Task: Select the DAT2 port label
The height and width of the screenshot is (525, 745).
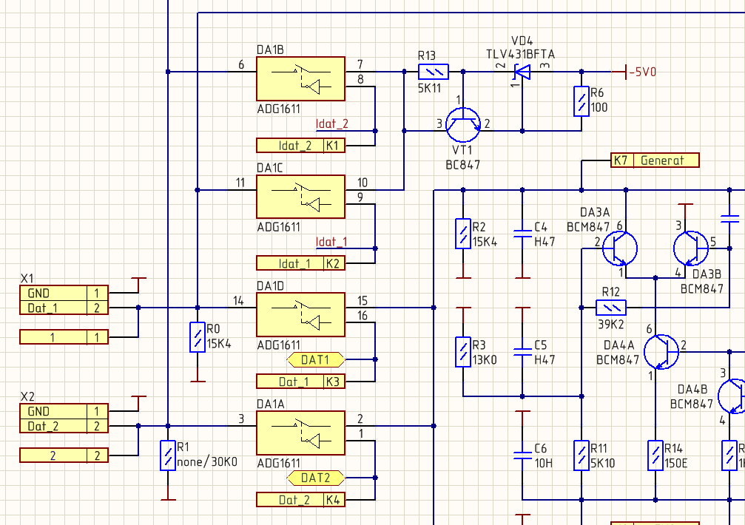Action: pos(316,478)
